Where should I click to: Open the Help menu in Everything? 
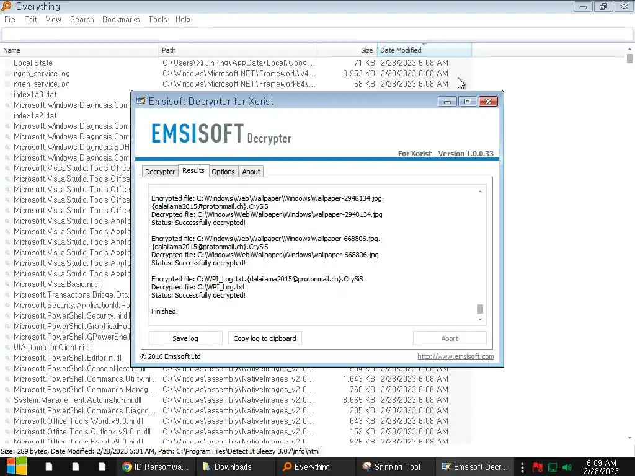point(183,19)
